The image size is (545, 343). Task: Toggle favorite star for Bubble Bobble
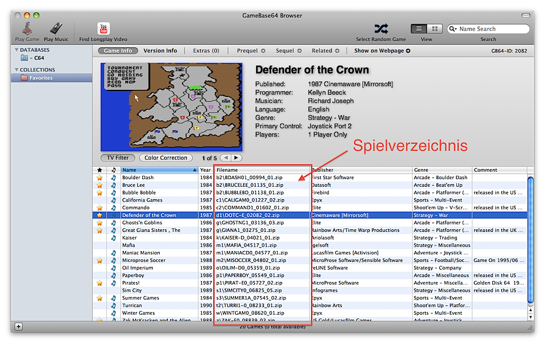tap(100, 193)
